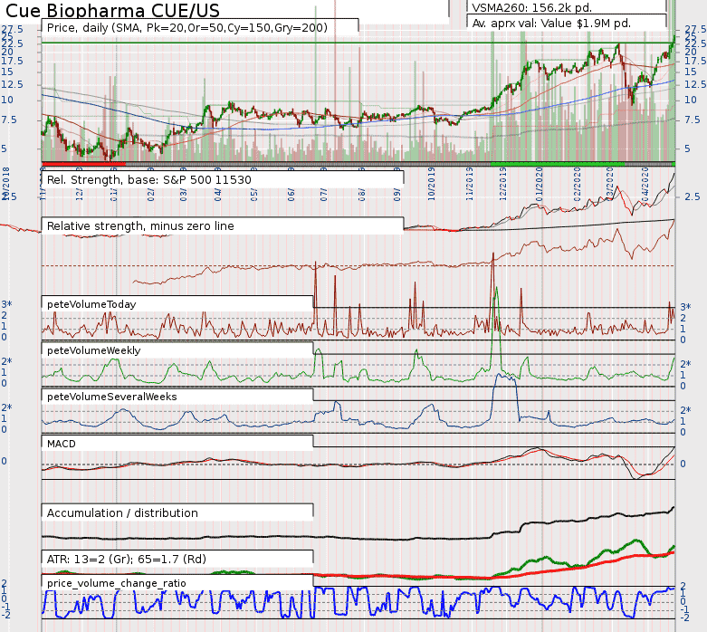Select '3*' on the right peteVolumeToday axis
Viewport: 707px width, 632px height.
tap(685, 307)
